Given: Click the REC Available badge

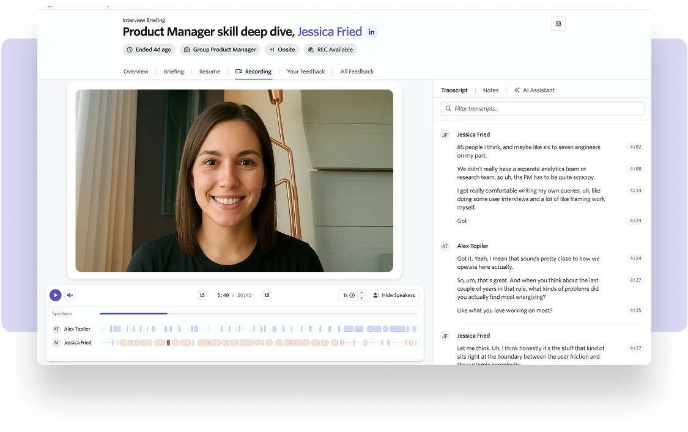Looking at the screenshot, I should click(x=330, y=50).
